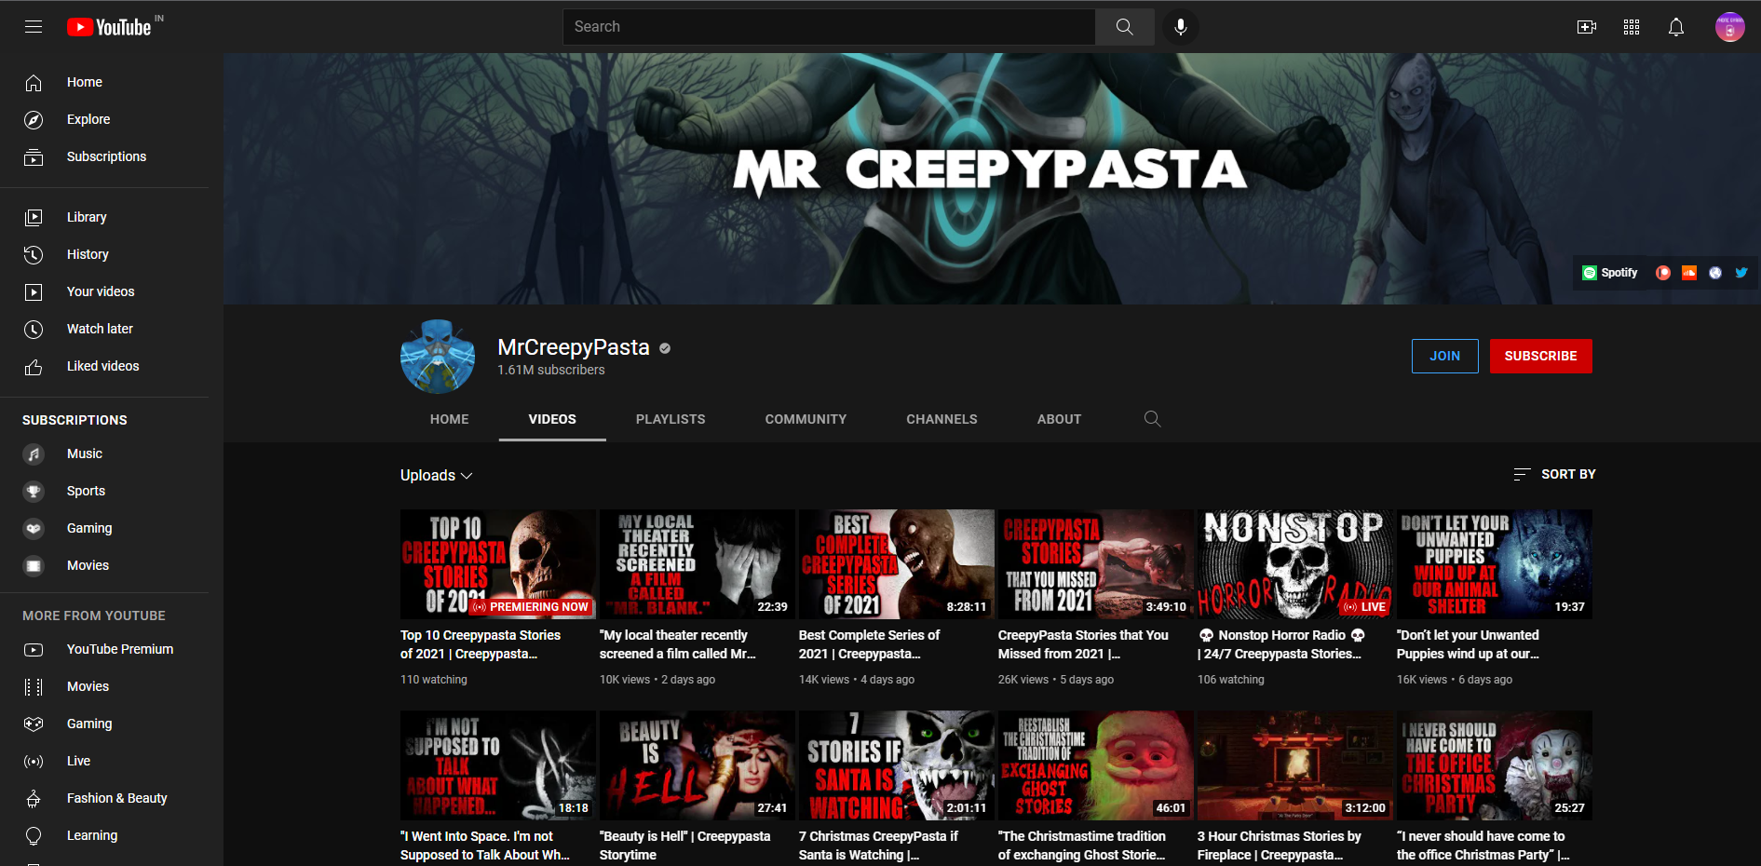Open CreepyPasta Stories that You Missed title
This screenshot has height=866, width=1761.
(1083, 644)
